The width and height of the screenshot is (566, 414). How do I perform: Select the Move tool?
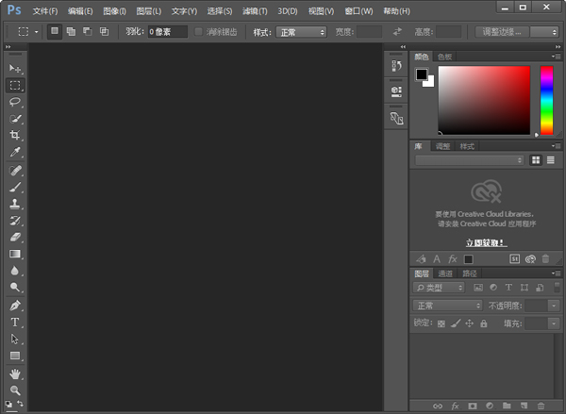coord(15,69)
